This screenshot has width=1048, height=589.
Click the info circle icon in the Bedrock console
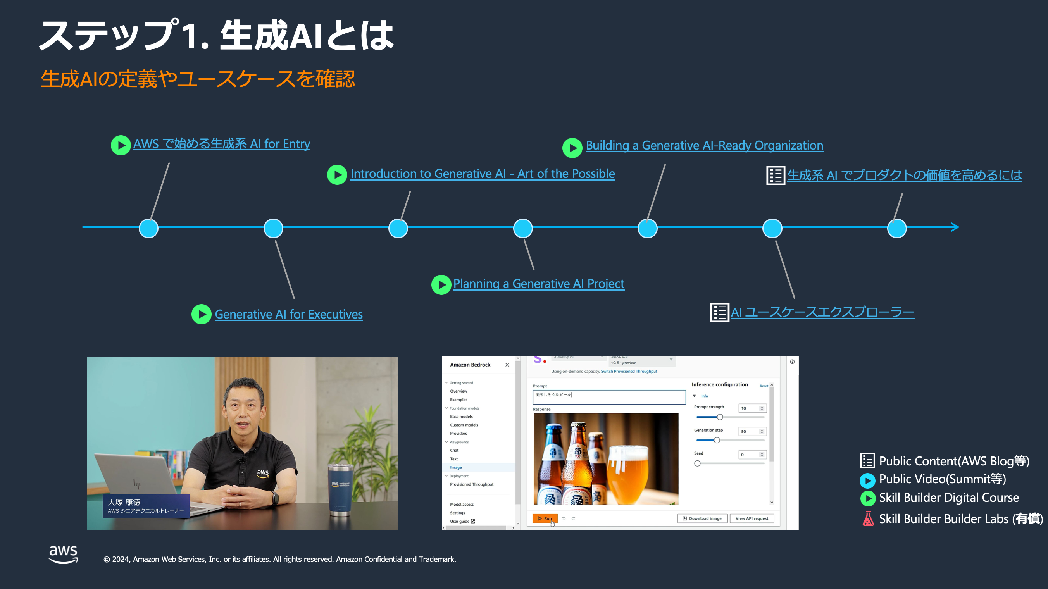(792, 362)
